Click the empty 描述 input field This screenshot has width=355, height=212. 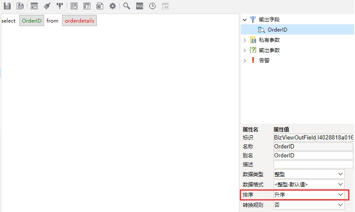pyautogui.click(x=313, y=164)
